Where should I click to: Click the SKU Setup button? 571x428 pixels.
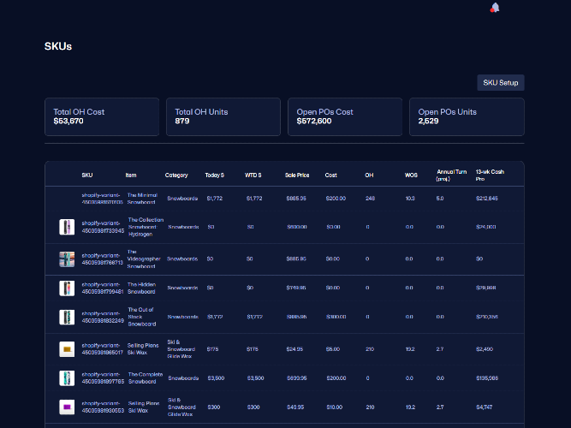click(500, 83)
